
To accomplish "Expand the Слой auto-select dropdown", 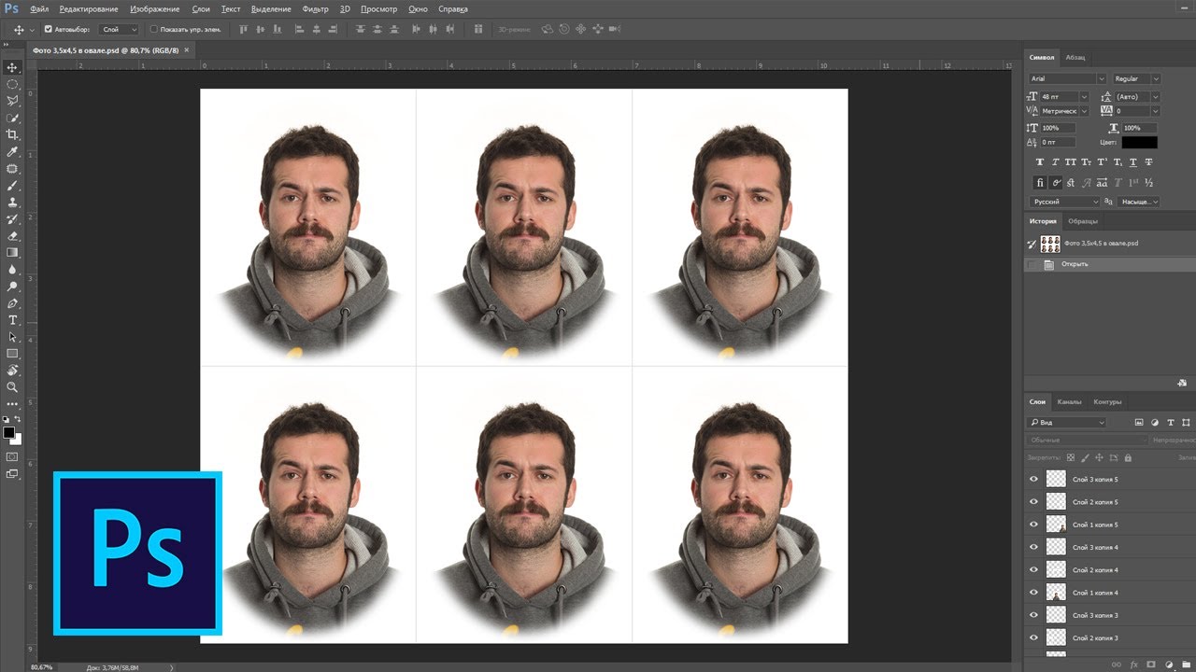I will 119,30.
